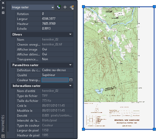Collapse the Paramètres raster section
Image resolution: width=156 pixels, height=139 pixels.
tap(70, 65)
